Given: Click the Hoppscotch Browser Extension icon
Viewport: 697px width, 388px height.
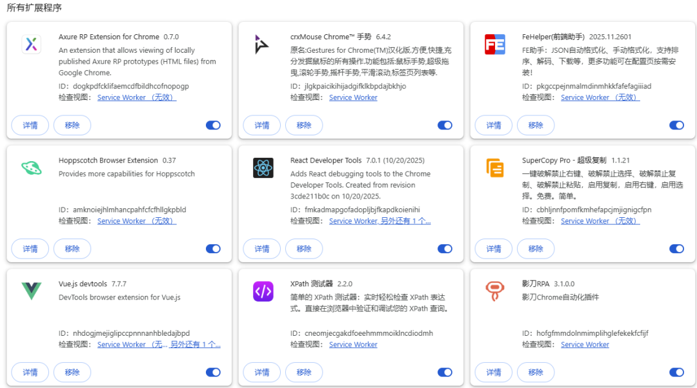Looking at the screenshot, I should point(31,168).
